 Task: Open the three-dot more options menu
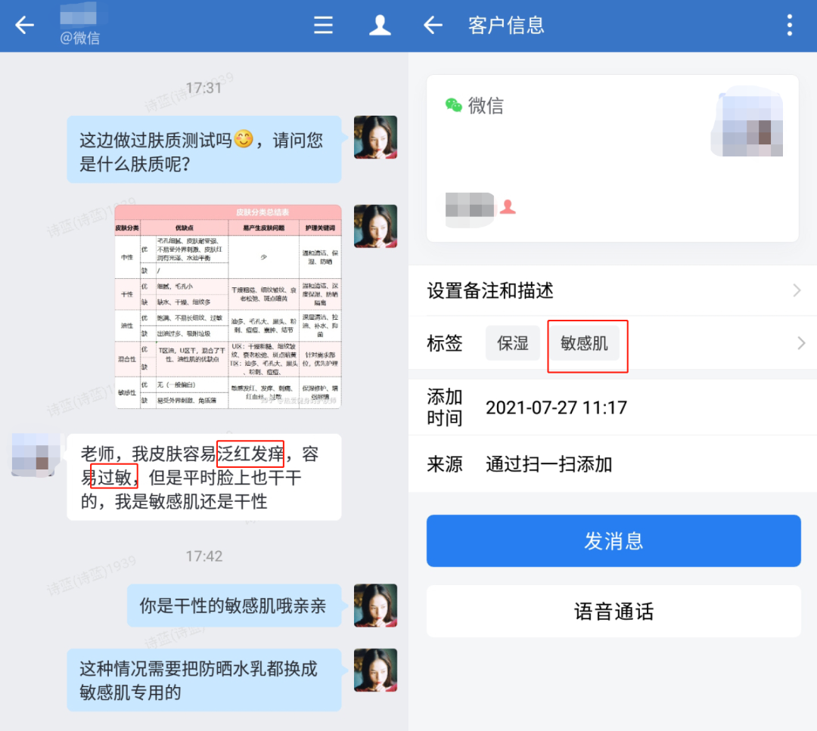[790, 26]
